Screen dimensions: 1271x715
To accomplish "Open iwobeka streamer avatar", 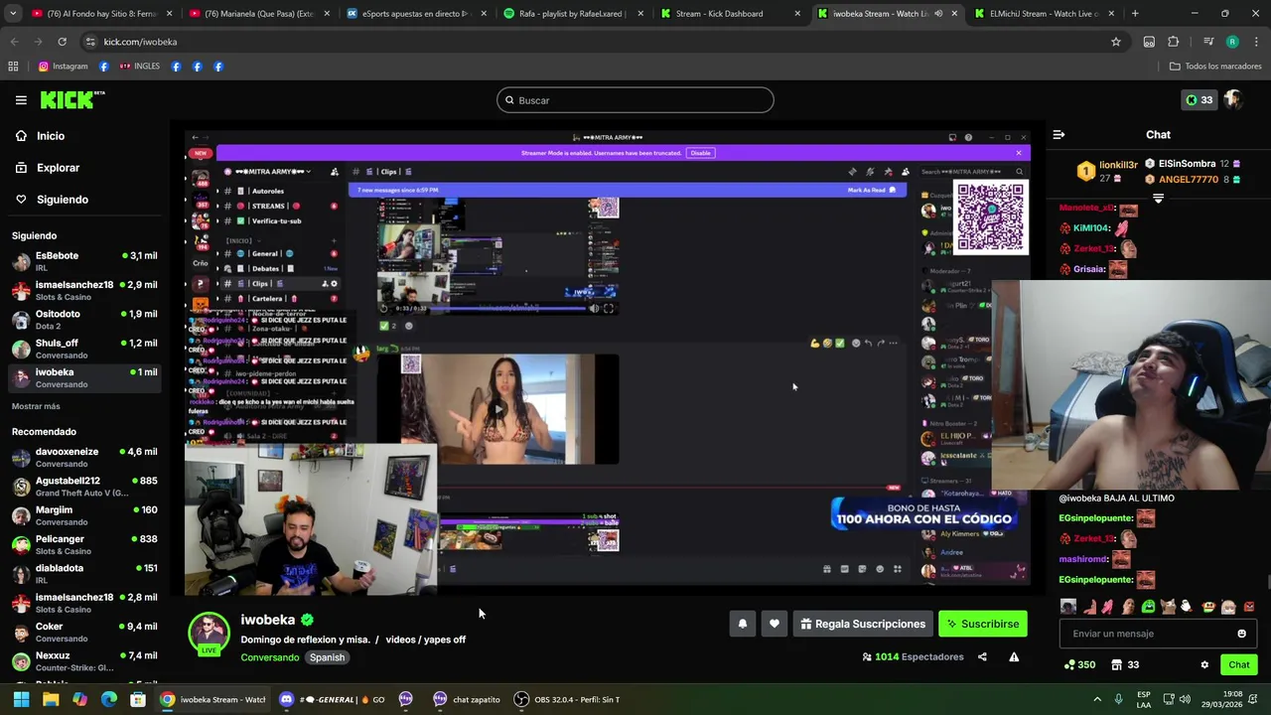I will click(209, 633).
